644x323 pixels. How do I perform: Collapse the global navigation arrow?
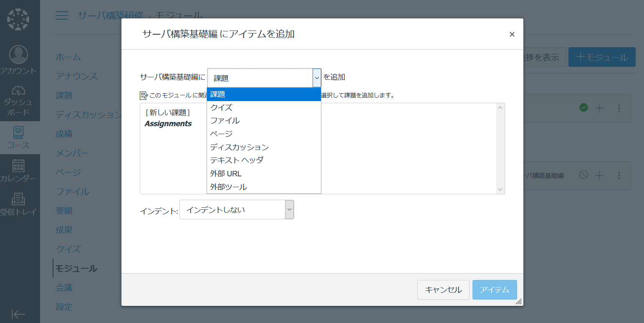coord(19,314)
